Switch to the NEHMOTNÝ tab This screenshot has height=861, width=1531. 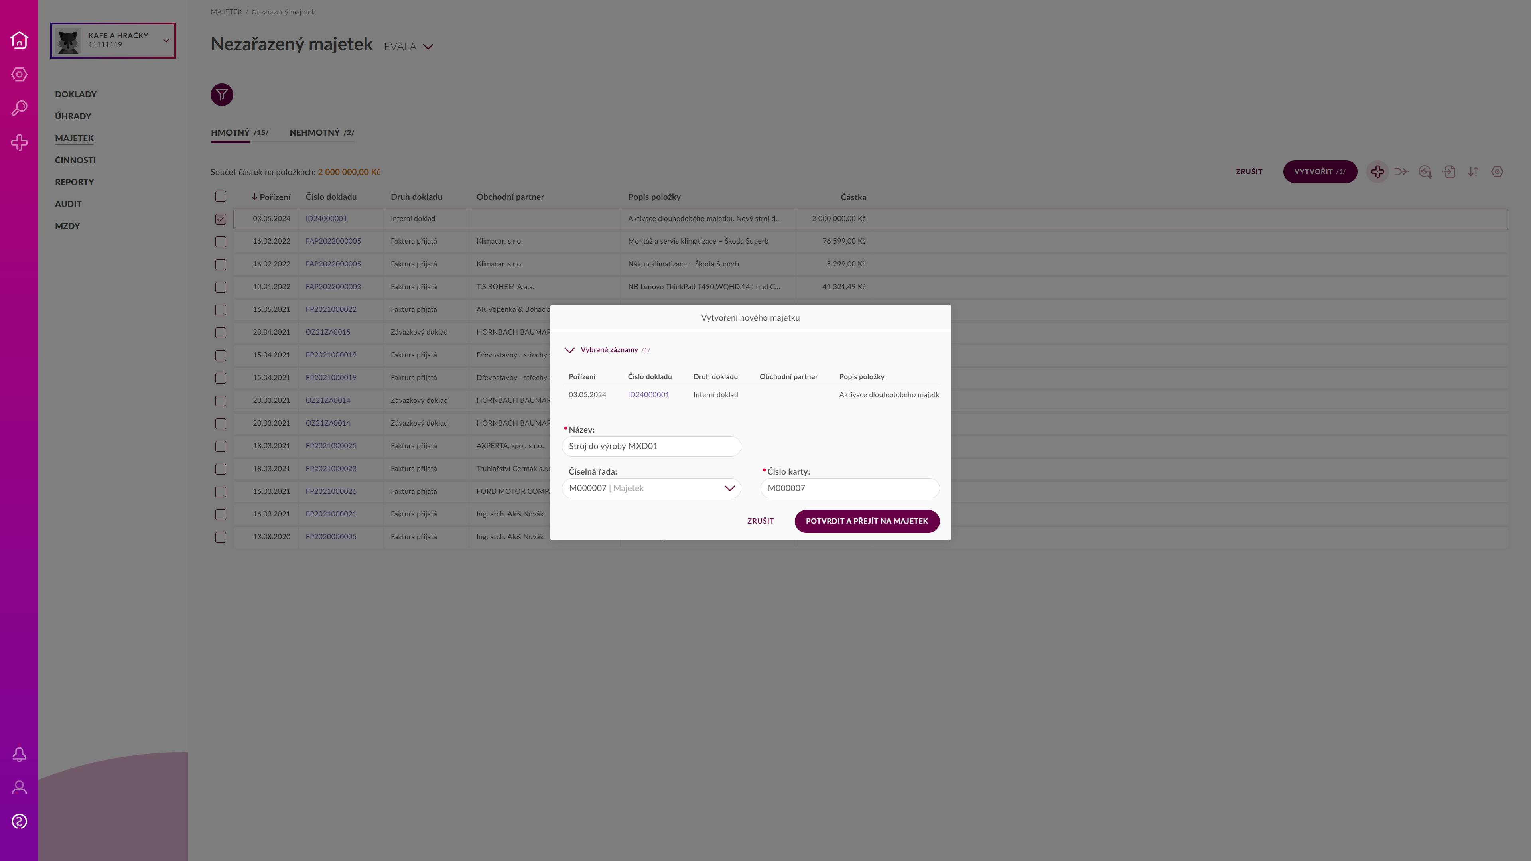(x=321, y=132)
